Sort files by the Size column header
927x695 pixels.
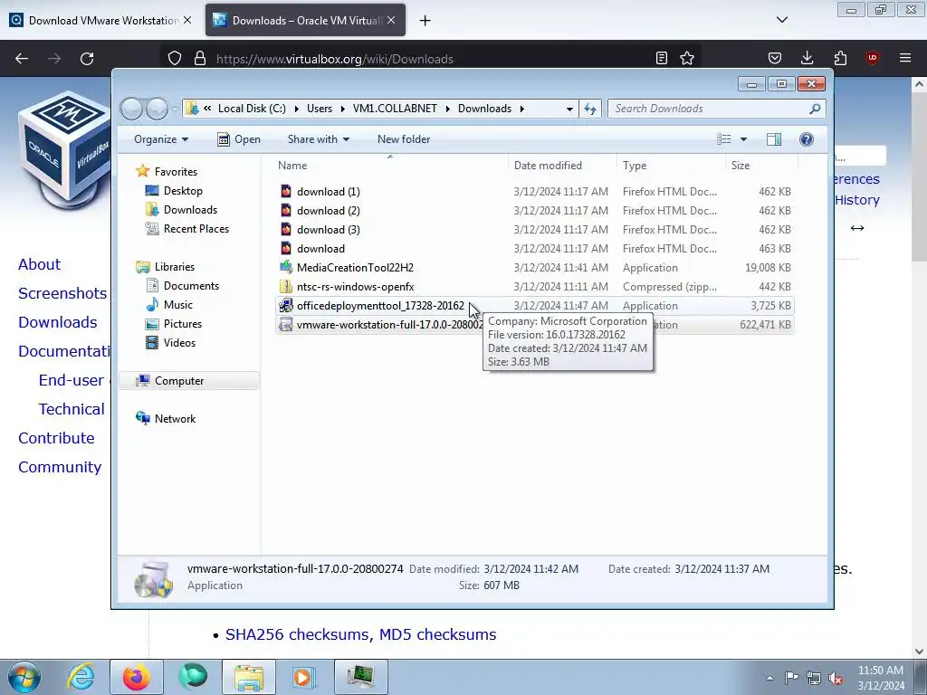pyautogui.click(x=761, y=166)
